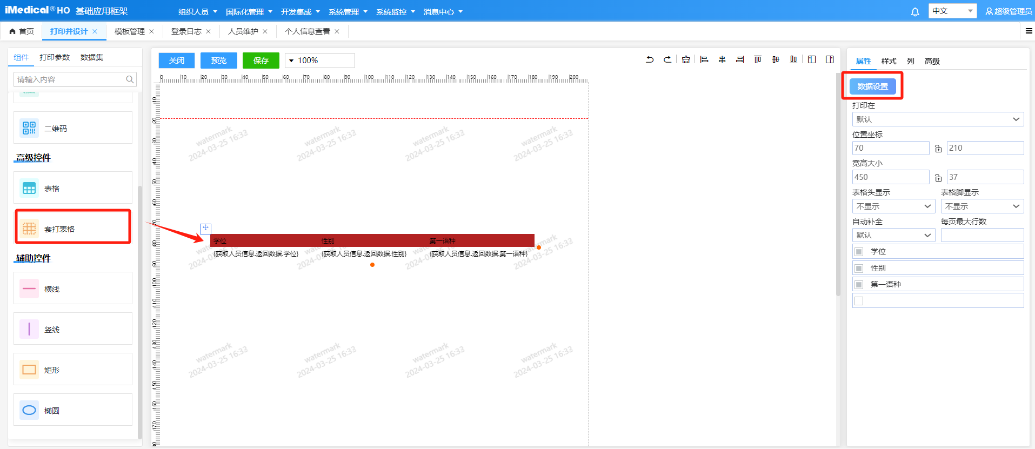
Task: Add the 二维码 component
Action: point(73,128)
